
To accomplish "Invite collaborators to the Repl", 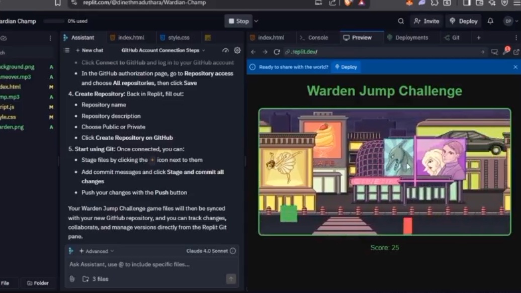I will 426,21.
